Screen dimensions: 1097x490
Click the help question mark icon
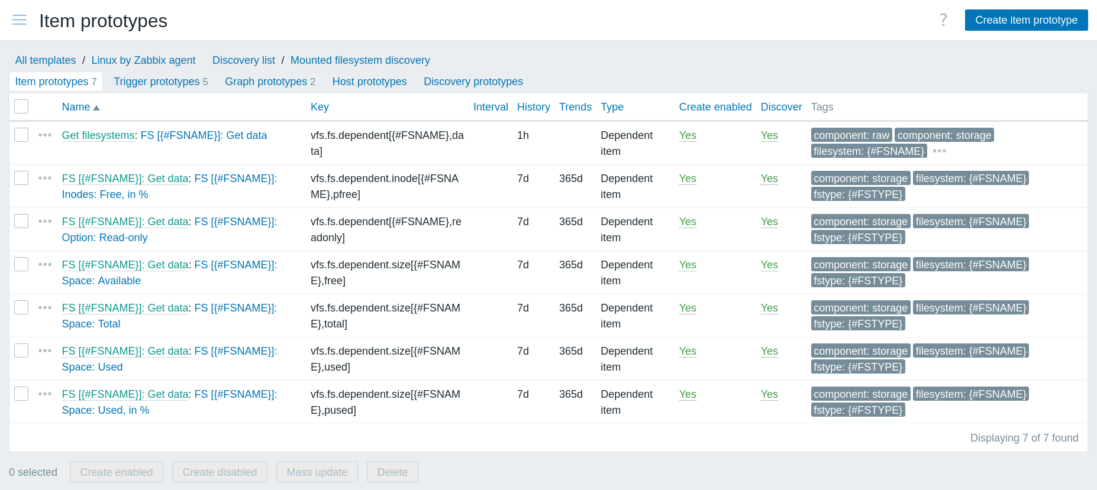click(943, 20)
